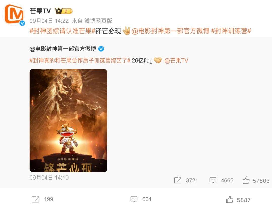
Task: Click the 微博网页版 source link
Action: point(98,21)
